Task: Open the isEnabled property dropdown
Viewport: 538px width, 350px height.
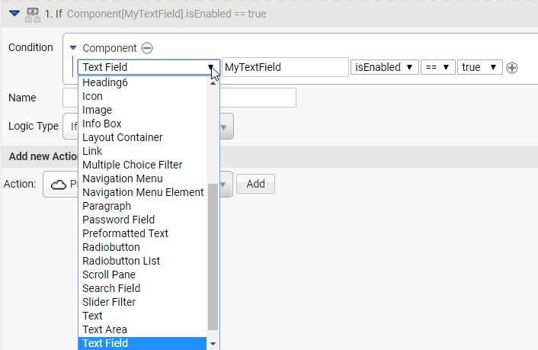Action: (x=384, y=67)
